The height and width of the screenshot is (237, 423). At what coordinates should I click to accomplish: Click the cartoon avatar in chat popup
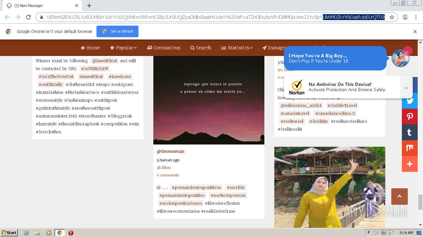pos(400,59)
